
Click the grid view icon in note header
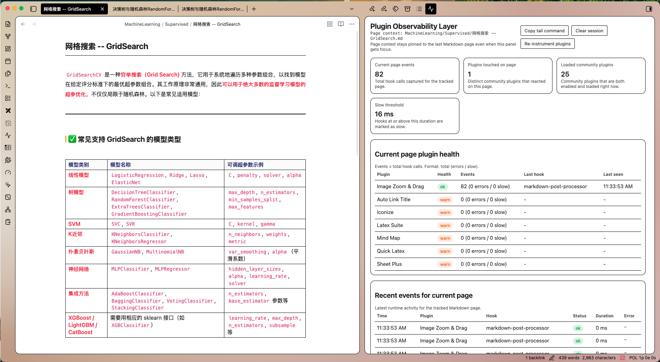(x=330, y=24)
